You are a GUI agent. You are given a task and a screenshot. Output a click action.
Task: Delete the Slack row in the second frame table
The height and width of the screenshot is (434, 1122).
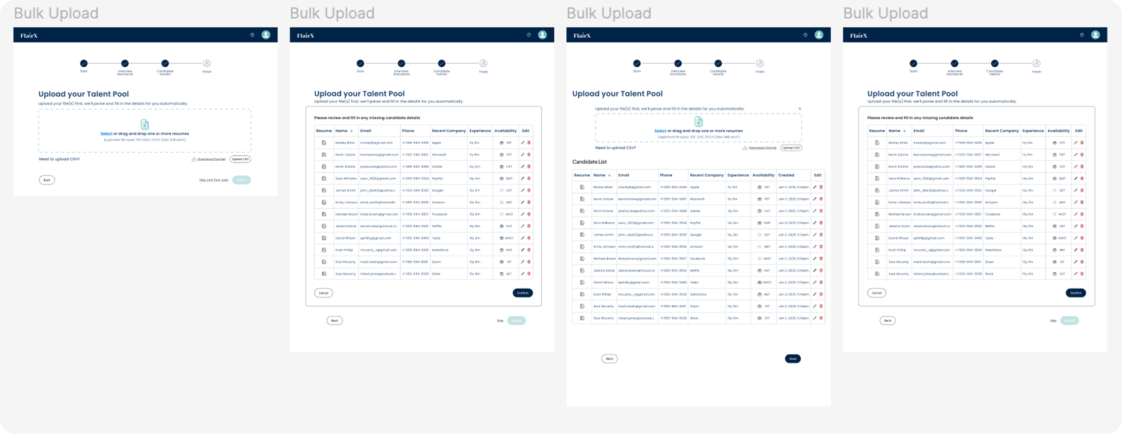[x=529, y=274]
